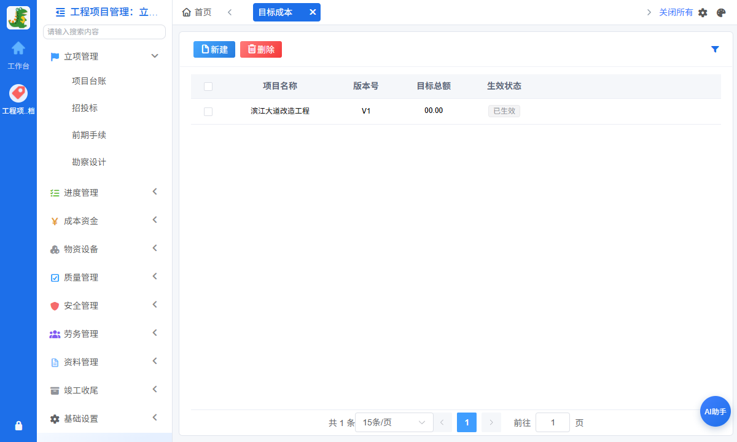Tick the checkbox for 滨江大道改造工程
Viewport: 737px width, 442px height.
[x=208, y=112]
